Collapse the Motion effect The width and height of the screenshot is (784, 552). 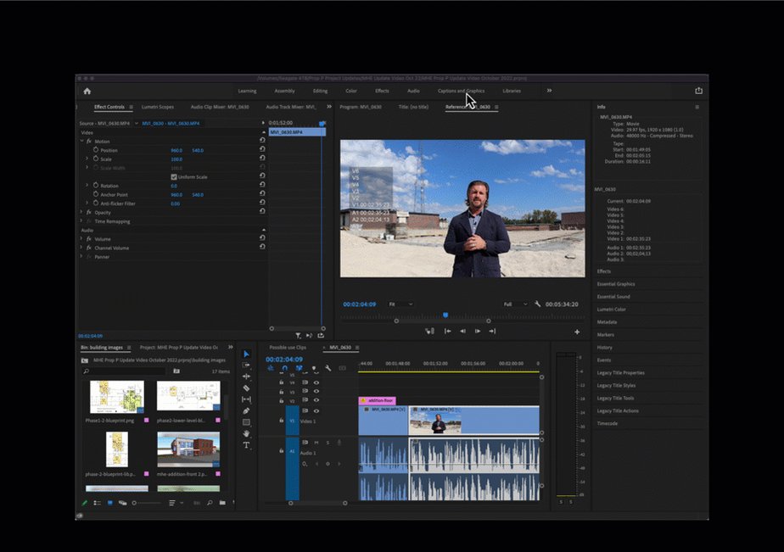pos(81,142)
